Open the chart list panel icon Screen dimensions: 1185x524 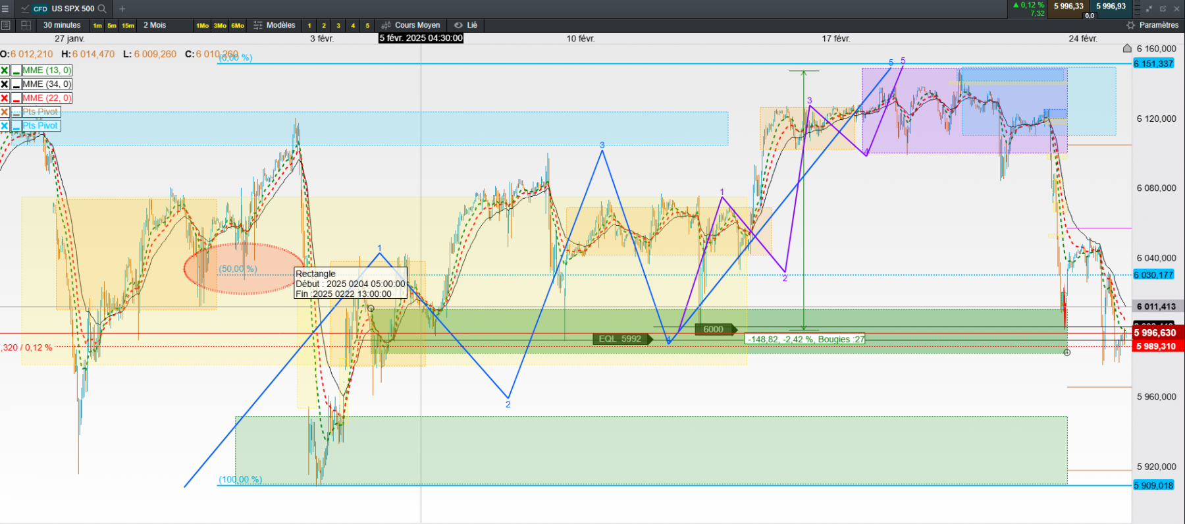click(6, 25)
